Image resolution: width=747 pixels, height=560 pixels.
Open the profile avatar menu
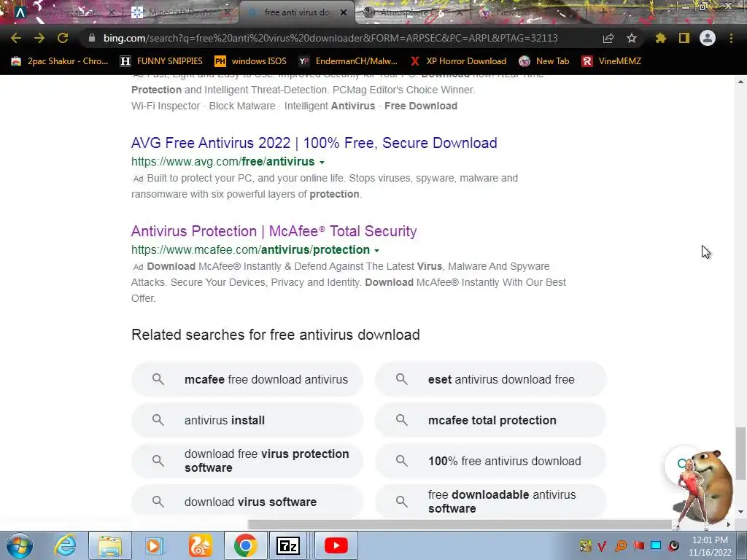(708, 38)
